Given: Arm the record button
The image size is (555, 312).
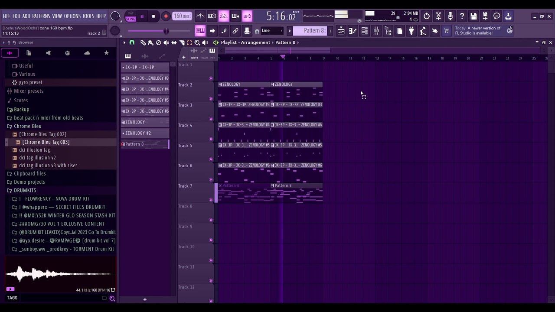Looking at the screenshot, I should click(x=166, y=16).
